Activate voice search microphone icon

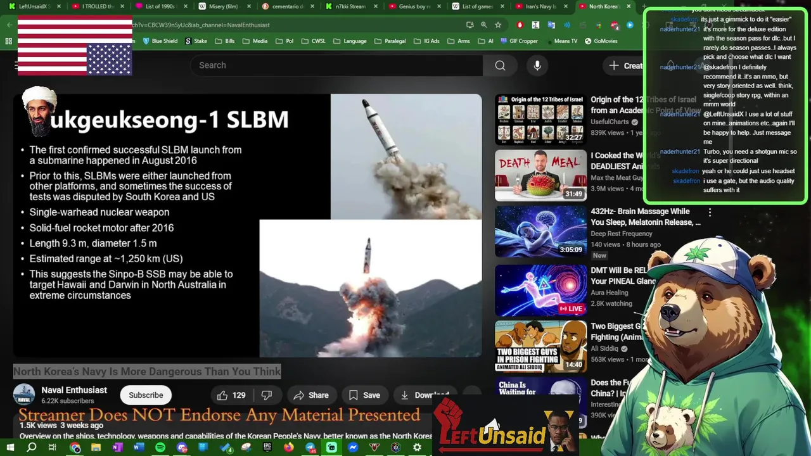[x=537, y=65]
